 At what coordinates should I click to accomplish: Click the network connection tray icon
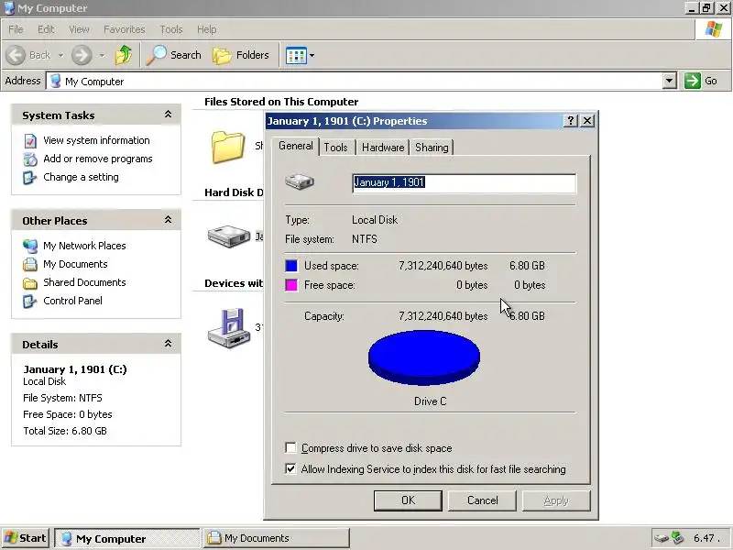(x=677, y=537)
